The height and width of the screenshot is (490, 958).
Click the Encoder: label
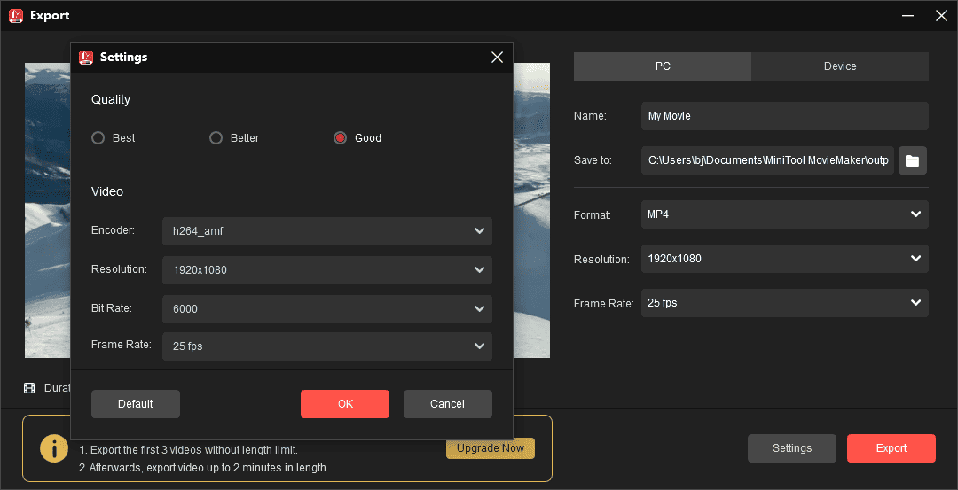click(113, 230)
